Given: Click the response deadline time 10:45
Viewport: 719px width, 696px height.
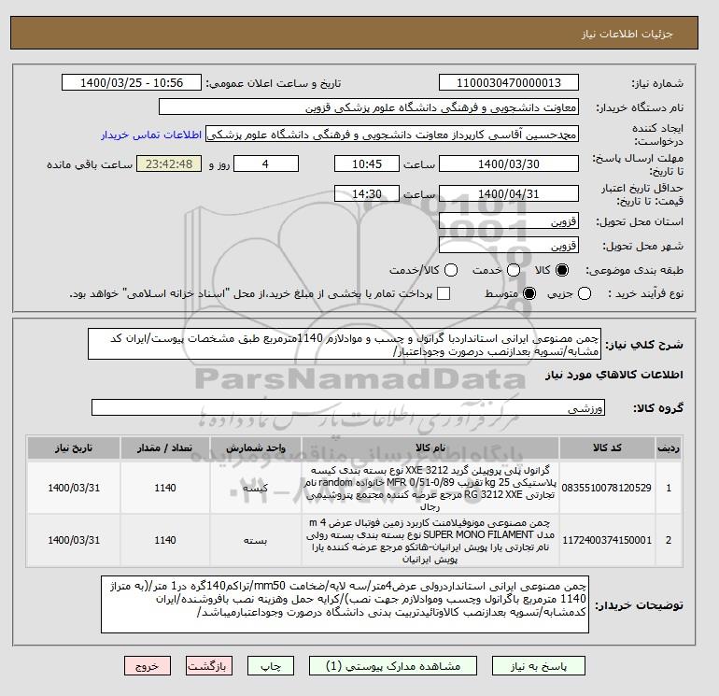Looking at the screenshot, I should pyautogui.click(x=367, y=163).
